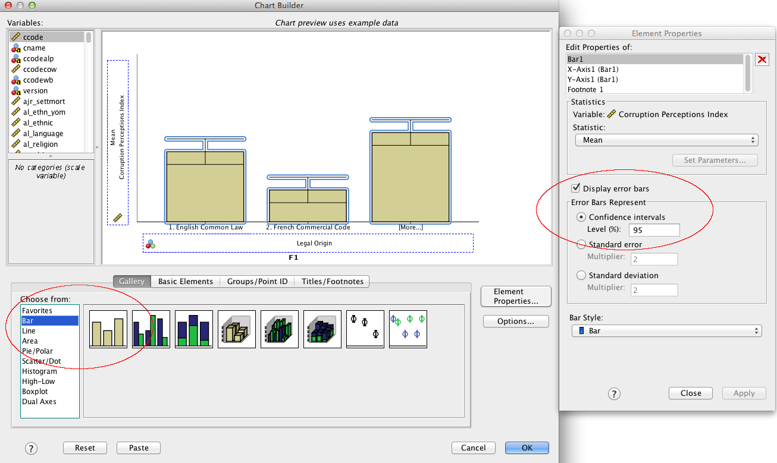Open the Bar Style dropdown
Image resolution: width=777 pixels, height=463 pixels.
(665, 331)
